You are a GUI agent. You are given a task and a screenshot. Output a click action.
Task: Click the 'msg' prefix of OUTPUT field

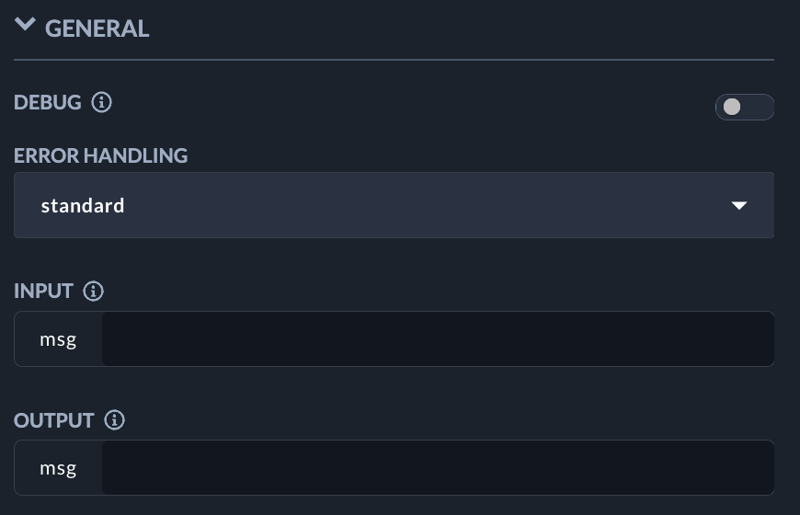[x=58, y=468]
